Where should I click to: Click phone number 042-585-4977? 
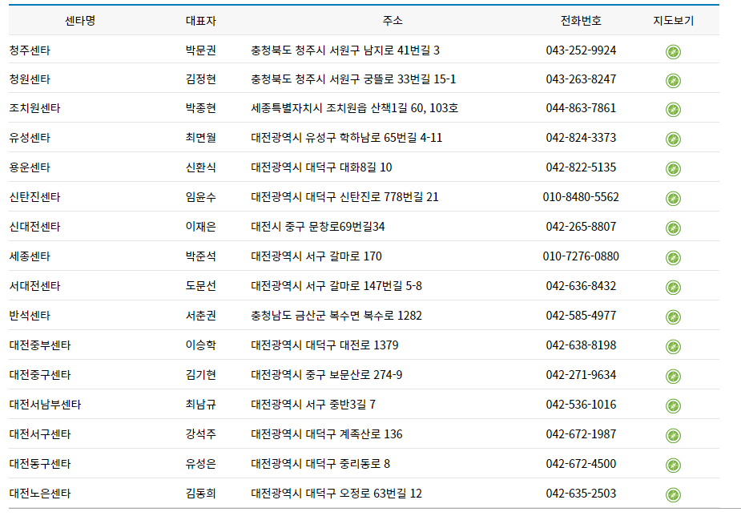(x=581, y=315)
